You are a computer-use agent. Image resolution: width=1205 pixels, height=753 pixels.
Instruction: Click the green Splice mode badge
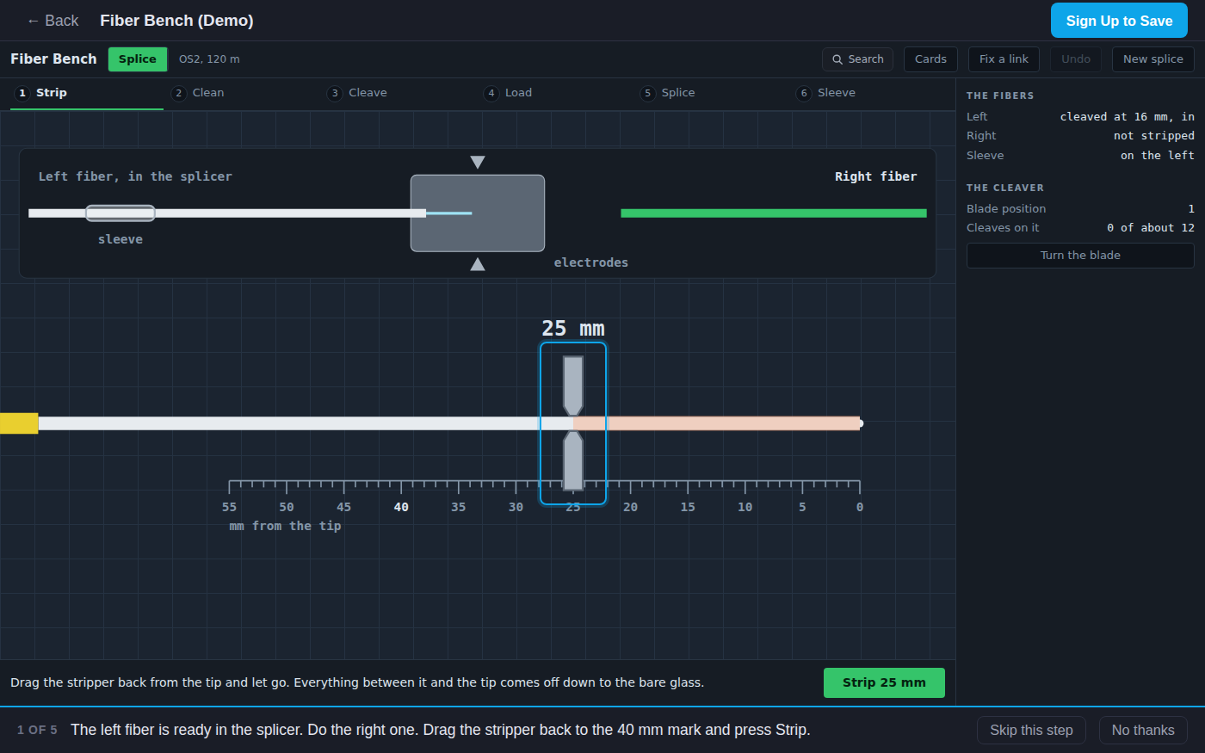pyautogui.click(x=138, y=59)
